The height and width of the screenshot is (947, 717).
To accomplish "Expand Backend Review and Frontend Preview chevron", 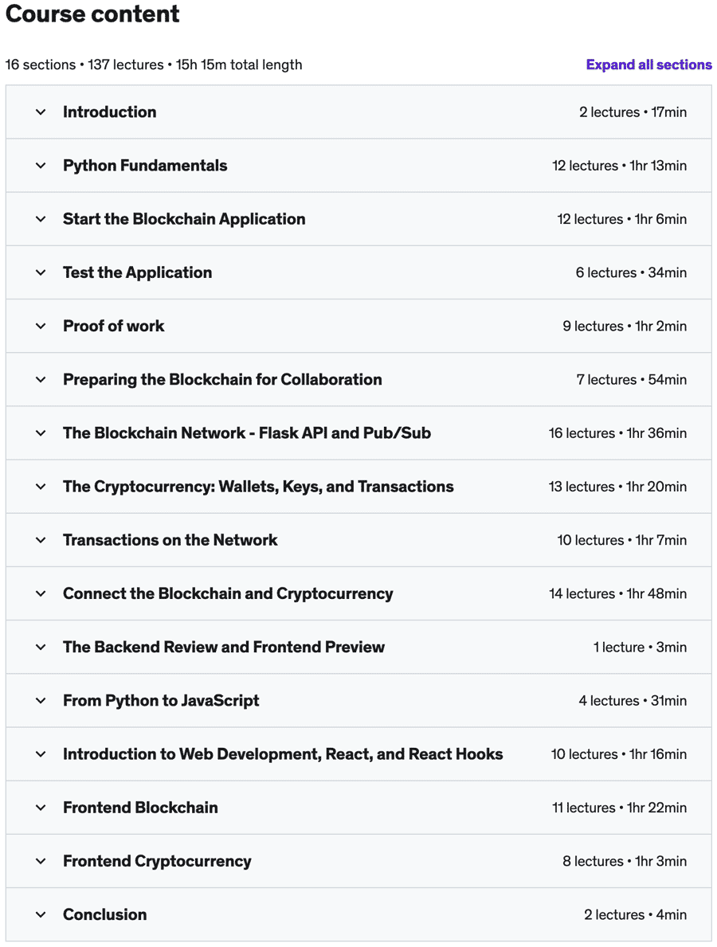I will point(41,647).
